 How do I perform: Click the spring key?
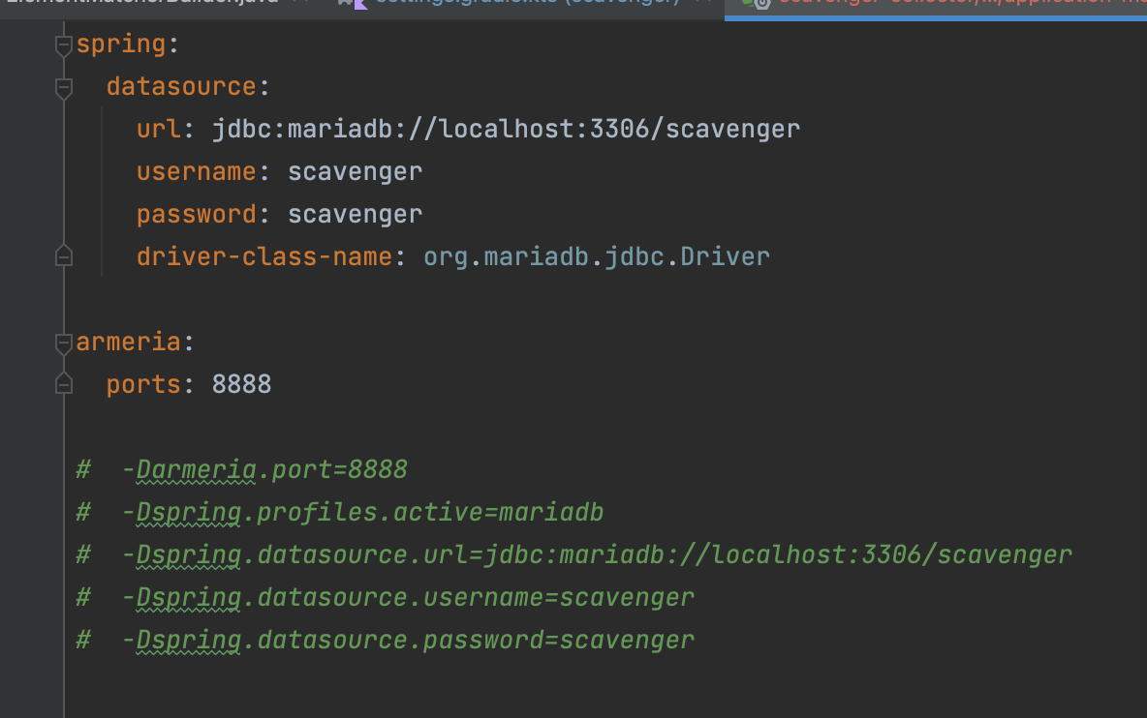click(x=121, y=45)
